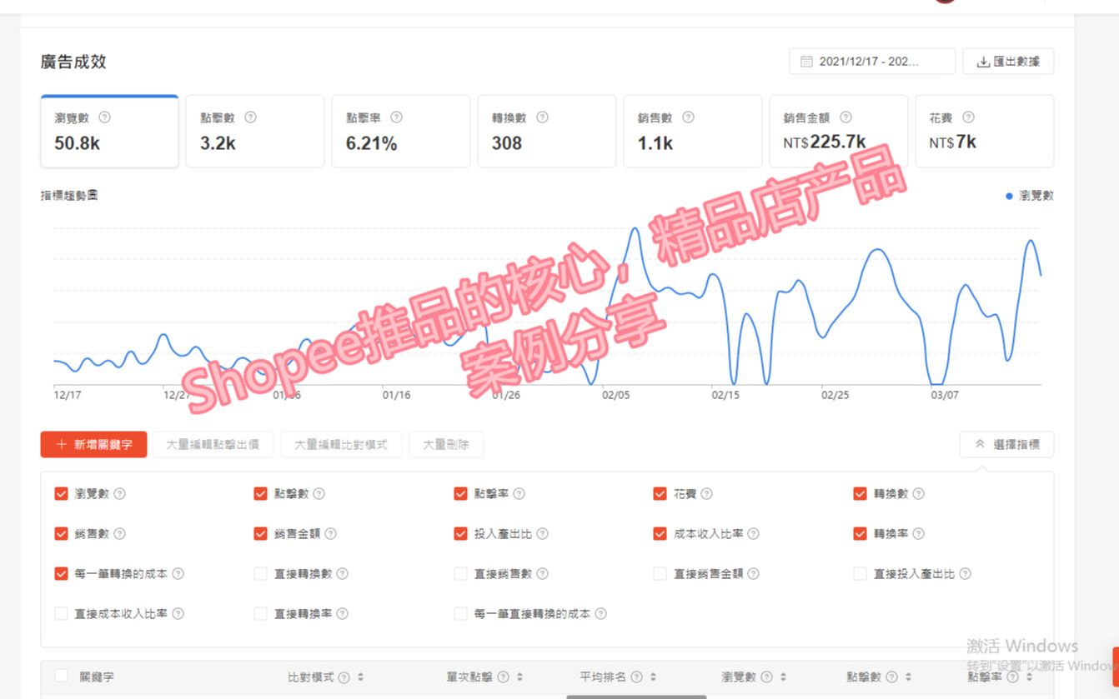The image size is (1119, 699).
Task: Click help icon beside 直接轉換數 checkbox
Action: tap(342, 574)
